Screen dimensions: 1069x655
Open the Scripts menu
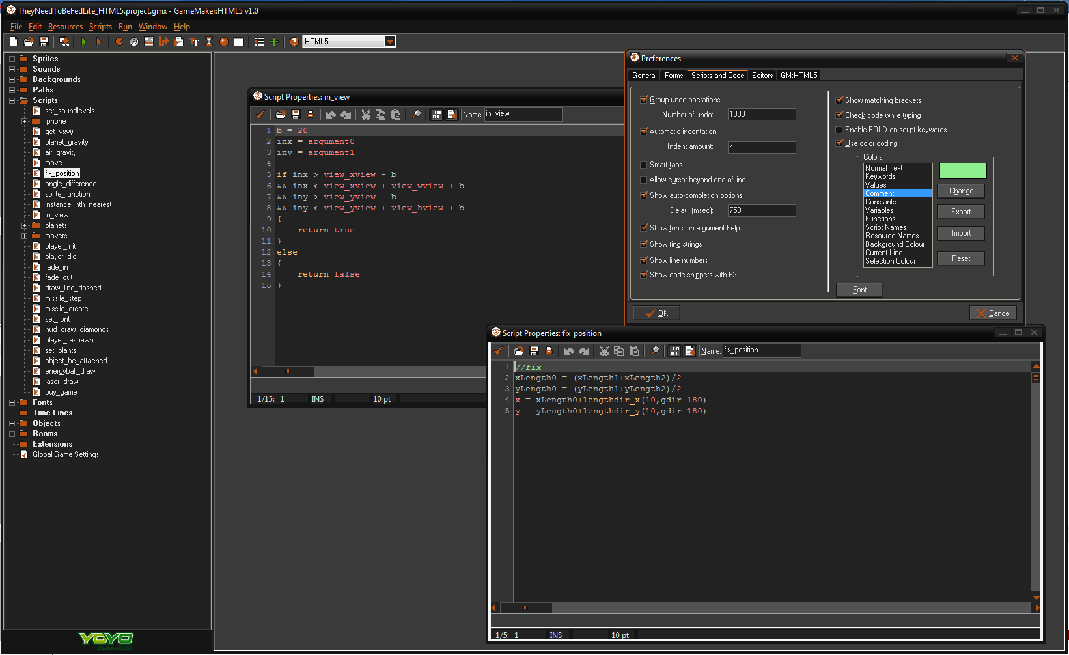point(100,27)
